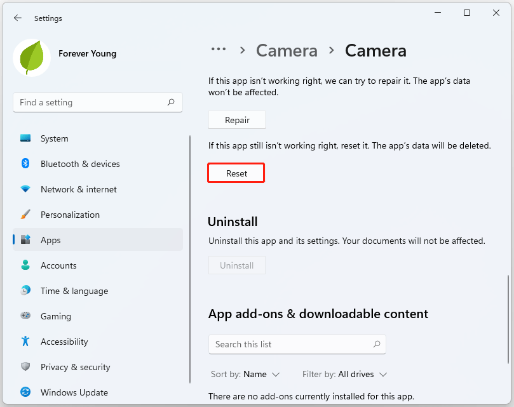This screenshot has width=514, height=407.
Task: Expand the breadcrumb ellipsis menu
Action: pyautogui.click(x=219, y=49)
